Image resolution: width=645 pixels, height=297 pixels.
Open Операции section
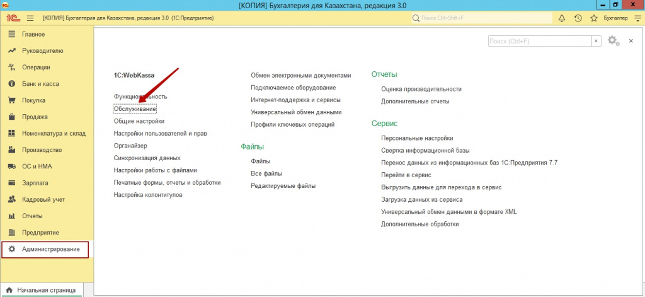[47, 67]
